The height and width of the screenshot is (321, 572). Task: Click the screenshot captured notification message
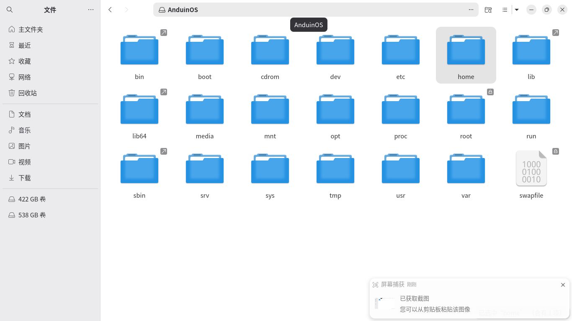pos(435,304)
